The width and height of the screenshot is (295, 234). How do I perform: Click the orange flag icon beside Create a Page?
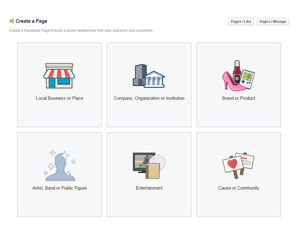point(12,21)
